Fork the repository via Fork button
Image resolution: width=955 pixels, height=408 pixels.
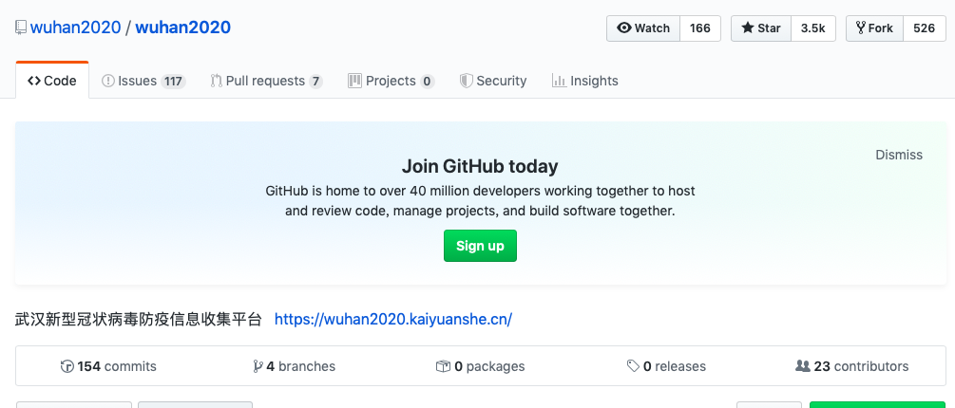pyautogui.click(x=874, y=28)
